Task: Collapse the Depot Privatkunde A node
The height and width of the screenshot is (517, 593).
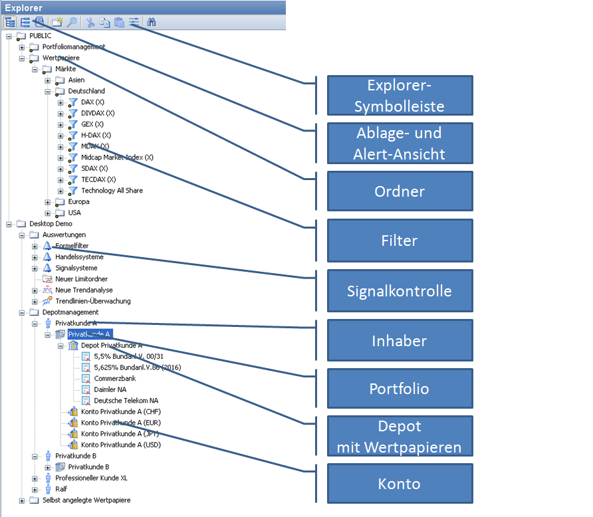Action: pyautogui.click(x=60, y=346)
